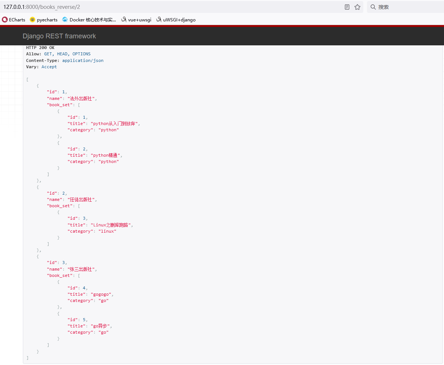
Task: Click the HTTP 200 OK status line
Action: tap(40, 48)
